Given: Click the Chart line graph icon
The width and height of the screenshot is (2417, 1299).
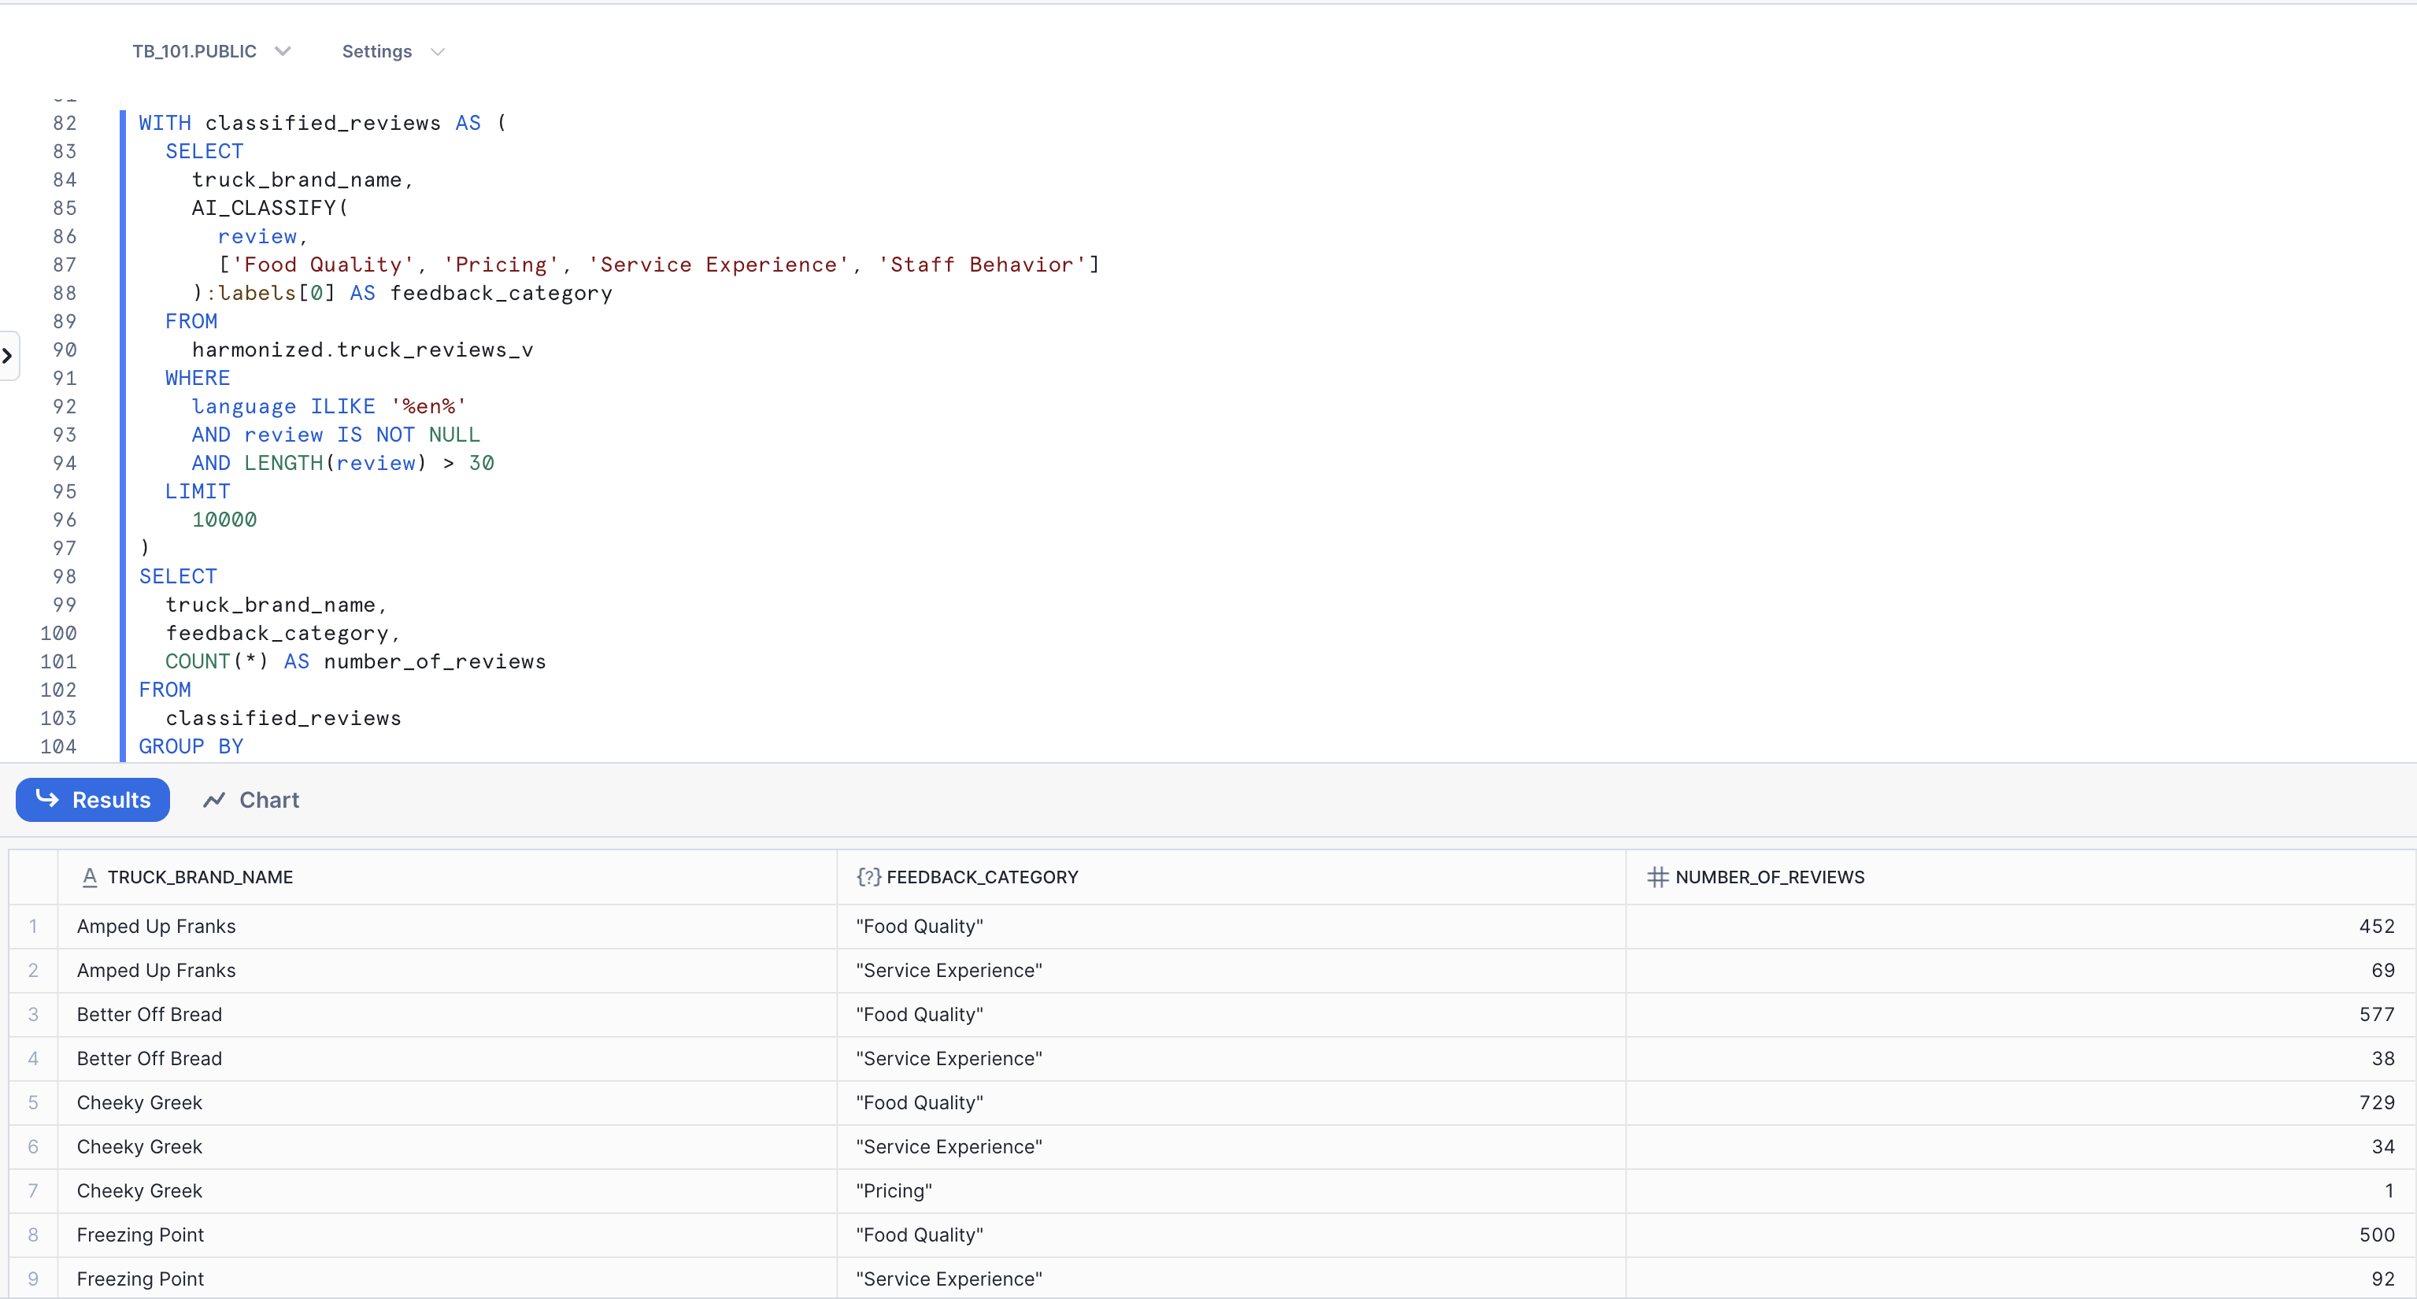Looking at the screenshot, I should click(x=214, y=800).
